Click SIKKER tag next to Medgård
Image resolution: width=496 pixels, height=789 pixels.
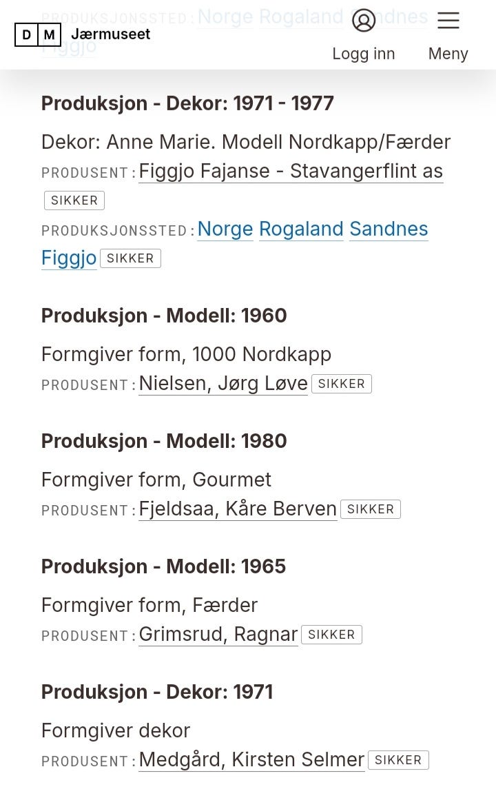398,760
